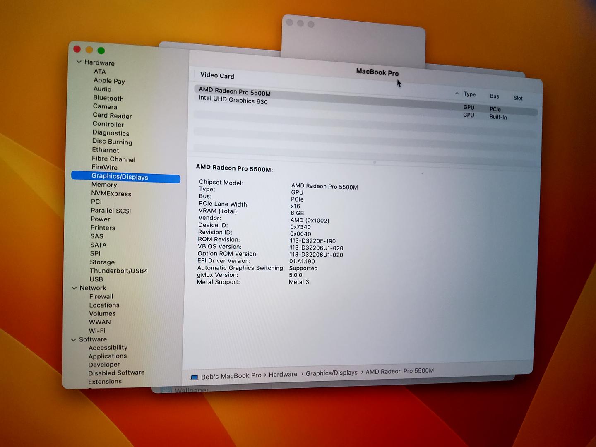Click the yellow minimize window button
The width and height of the screenshot is (596, 447).
click(x=89, y=50)
